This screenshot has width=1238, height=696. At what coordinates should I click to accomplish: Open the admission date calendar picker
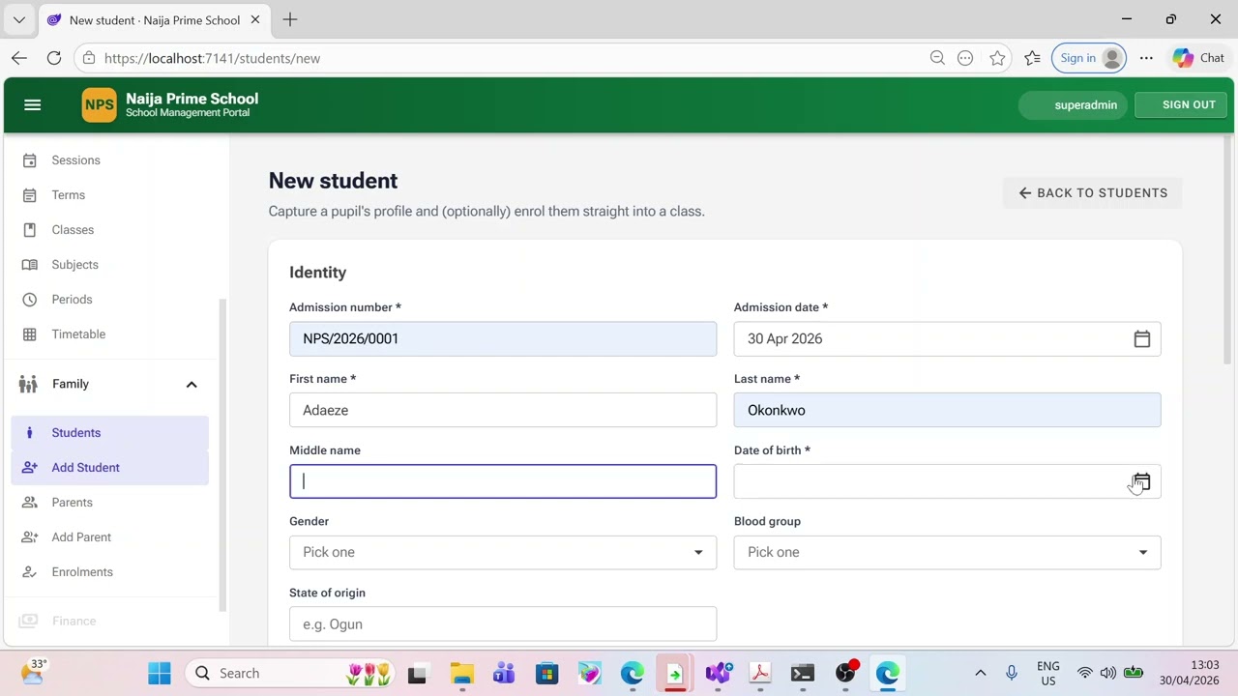point(1141,339)
